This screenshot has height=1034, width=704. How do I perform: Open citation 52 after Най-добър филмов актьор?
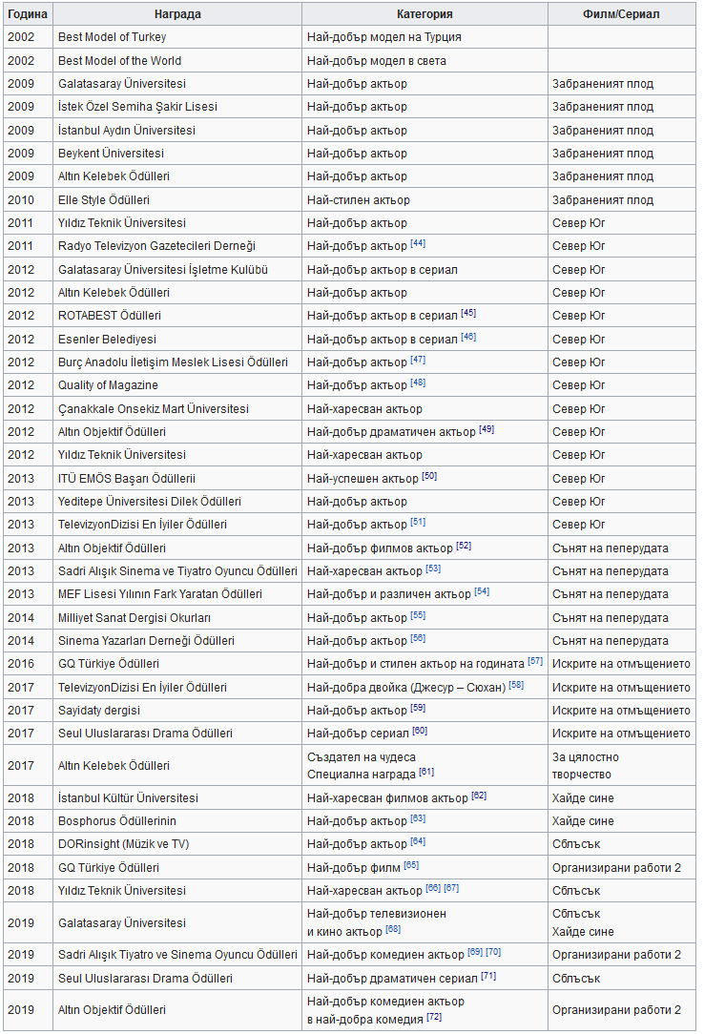464,546
